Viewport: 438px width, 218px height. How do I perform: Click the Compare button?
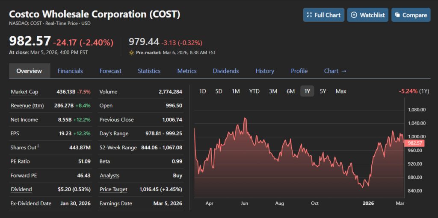[x=411, y=15]
